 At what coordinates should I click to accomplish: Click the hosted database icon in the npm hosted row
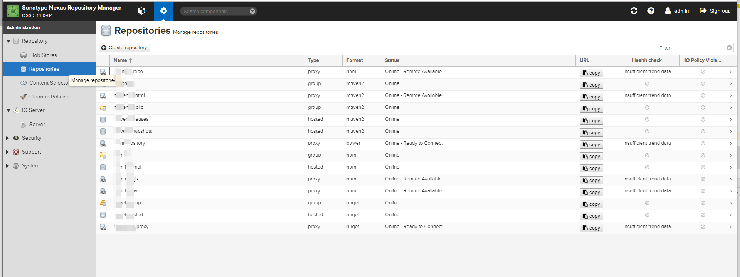click(x=103, y=167)
